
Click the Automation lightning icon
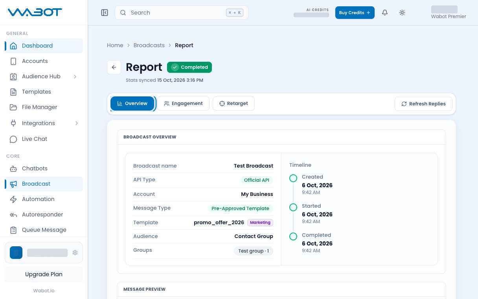pos(13,199)
